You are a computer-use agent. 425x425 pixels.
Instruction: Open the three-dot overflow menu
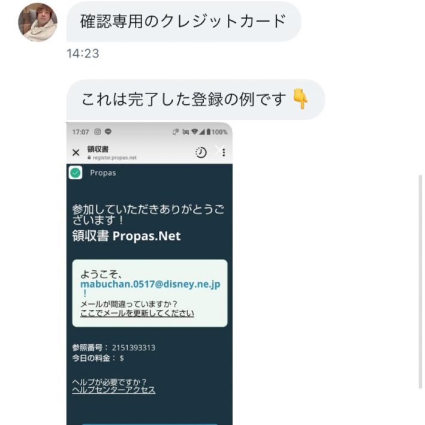click(224, 153)
